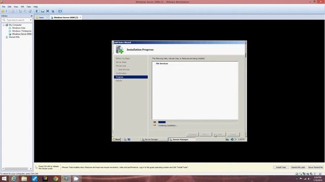This screenshot has width=325, height=182.
Task: Click the console view toolbar icon
Action: pyautogui.click(x=60, y=11)
